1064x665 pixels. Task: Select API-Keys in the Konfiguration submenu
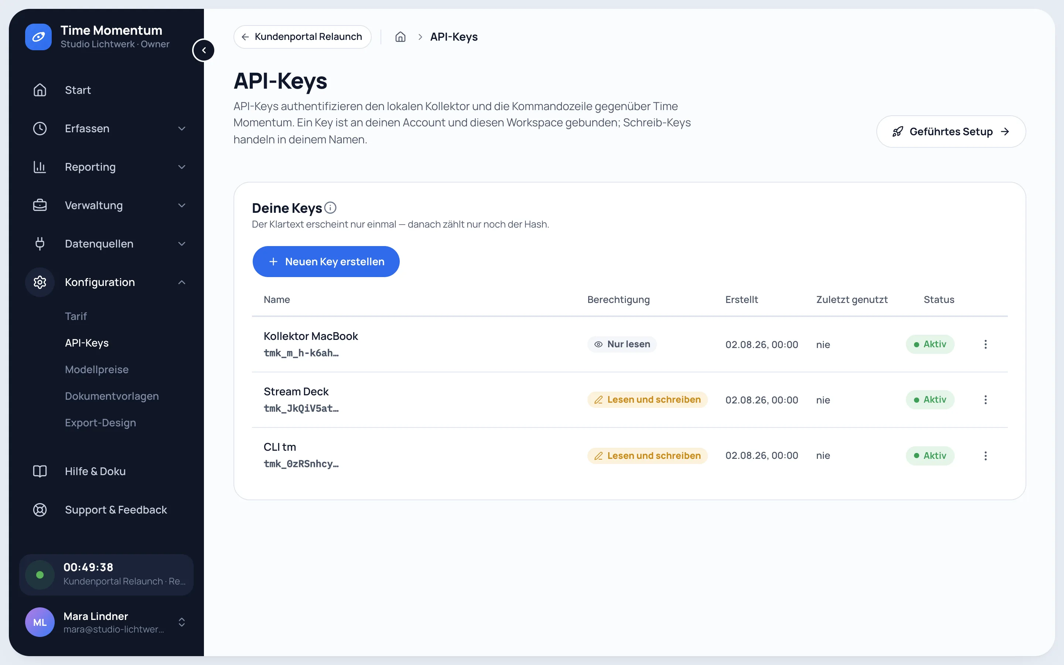pos(87,343)
